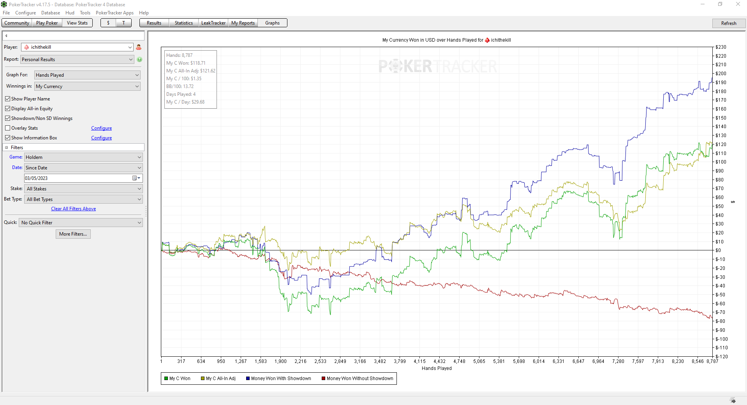Click the green icon next to Report dropdown
Image resolution: width=747 pixels, height=405 pixels.
(139, 60)
